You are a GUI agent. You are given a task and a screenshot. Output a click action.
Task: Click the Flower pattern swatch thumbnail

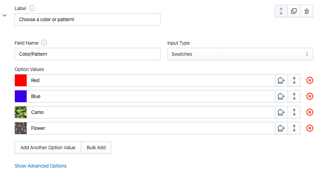click(21, 128)
